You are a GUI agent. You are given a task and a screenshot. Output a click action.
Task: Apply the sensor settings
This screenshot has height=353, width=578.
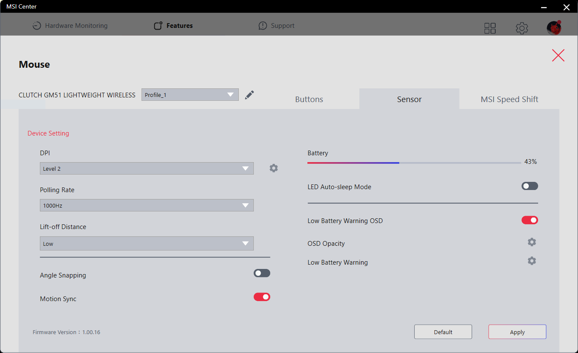coord(517,332)
